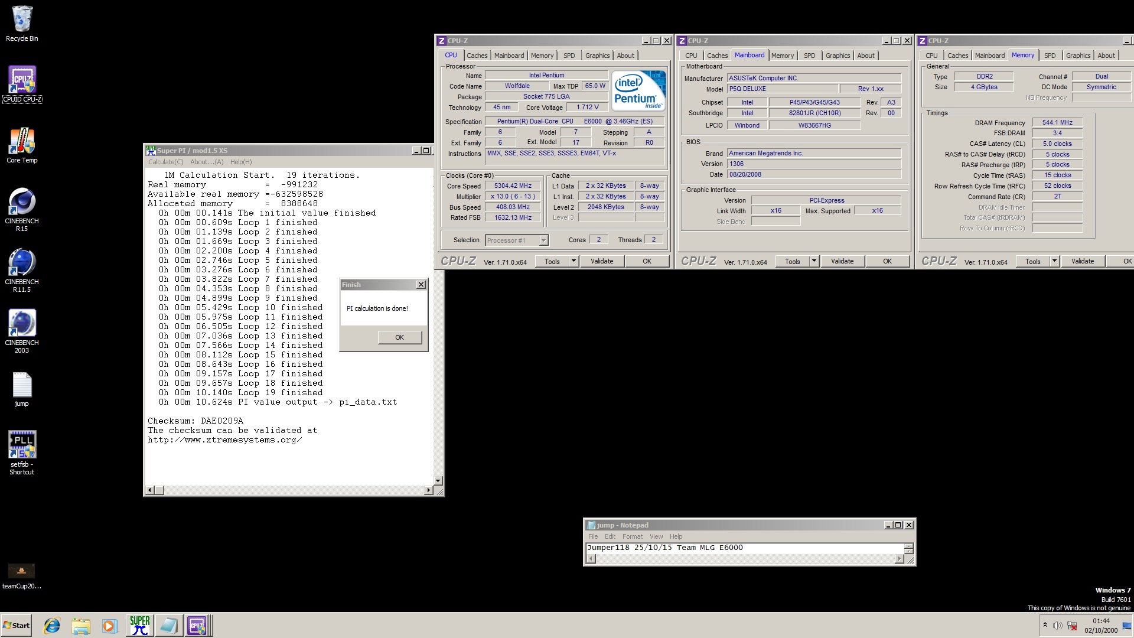Click the Core Voltage value 1.712 V
The height and width of the screenshot is (638, 1134).
click(588, 107)
